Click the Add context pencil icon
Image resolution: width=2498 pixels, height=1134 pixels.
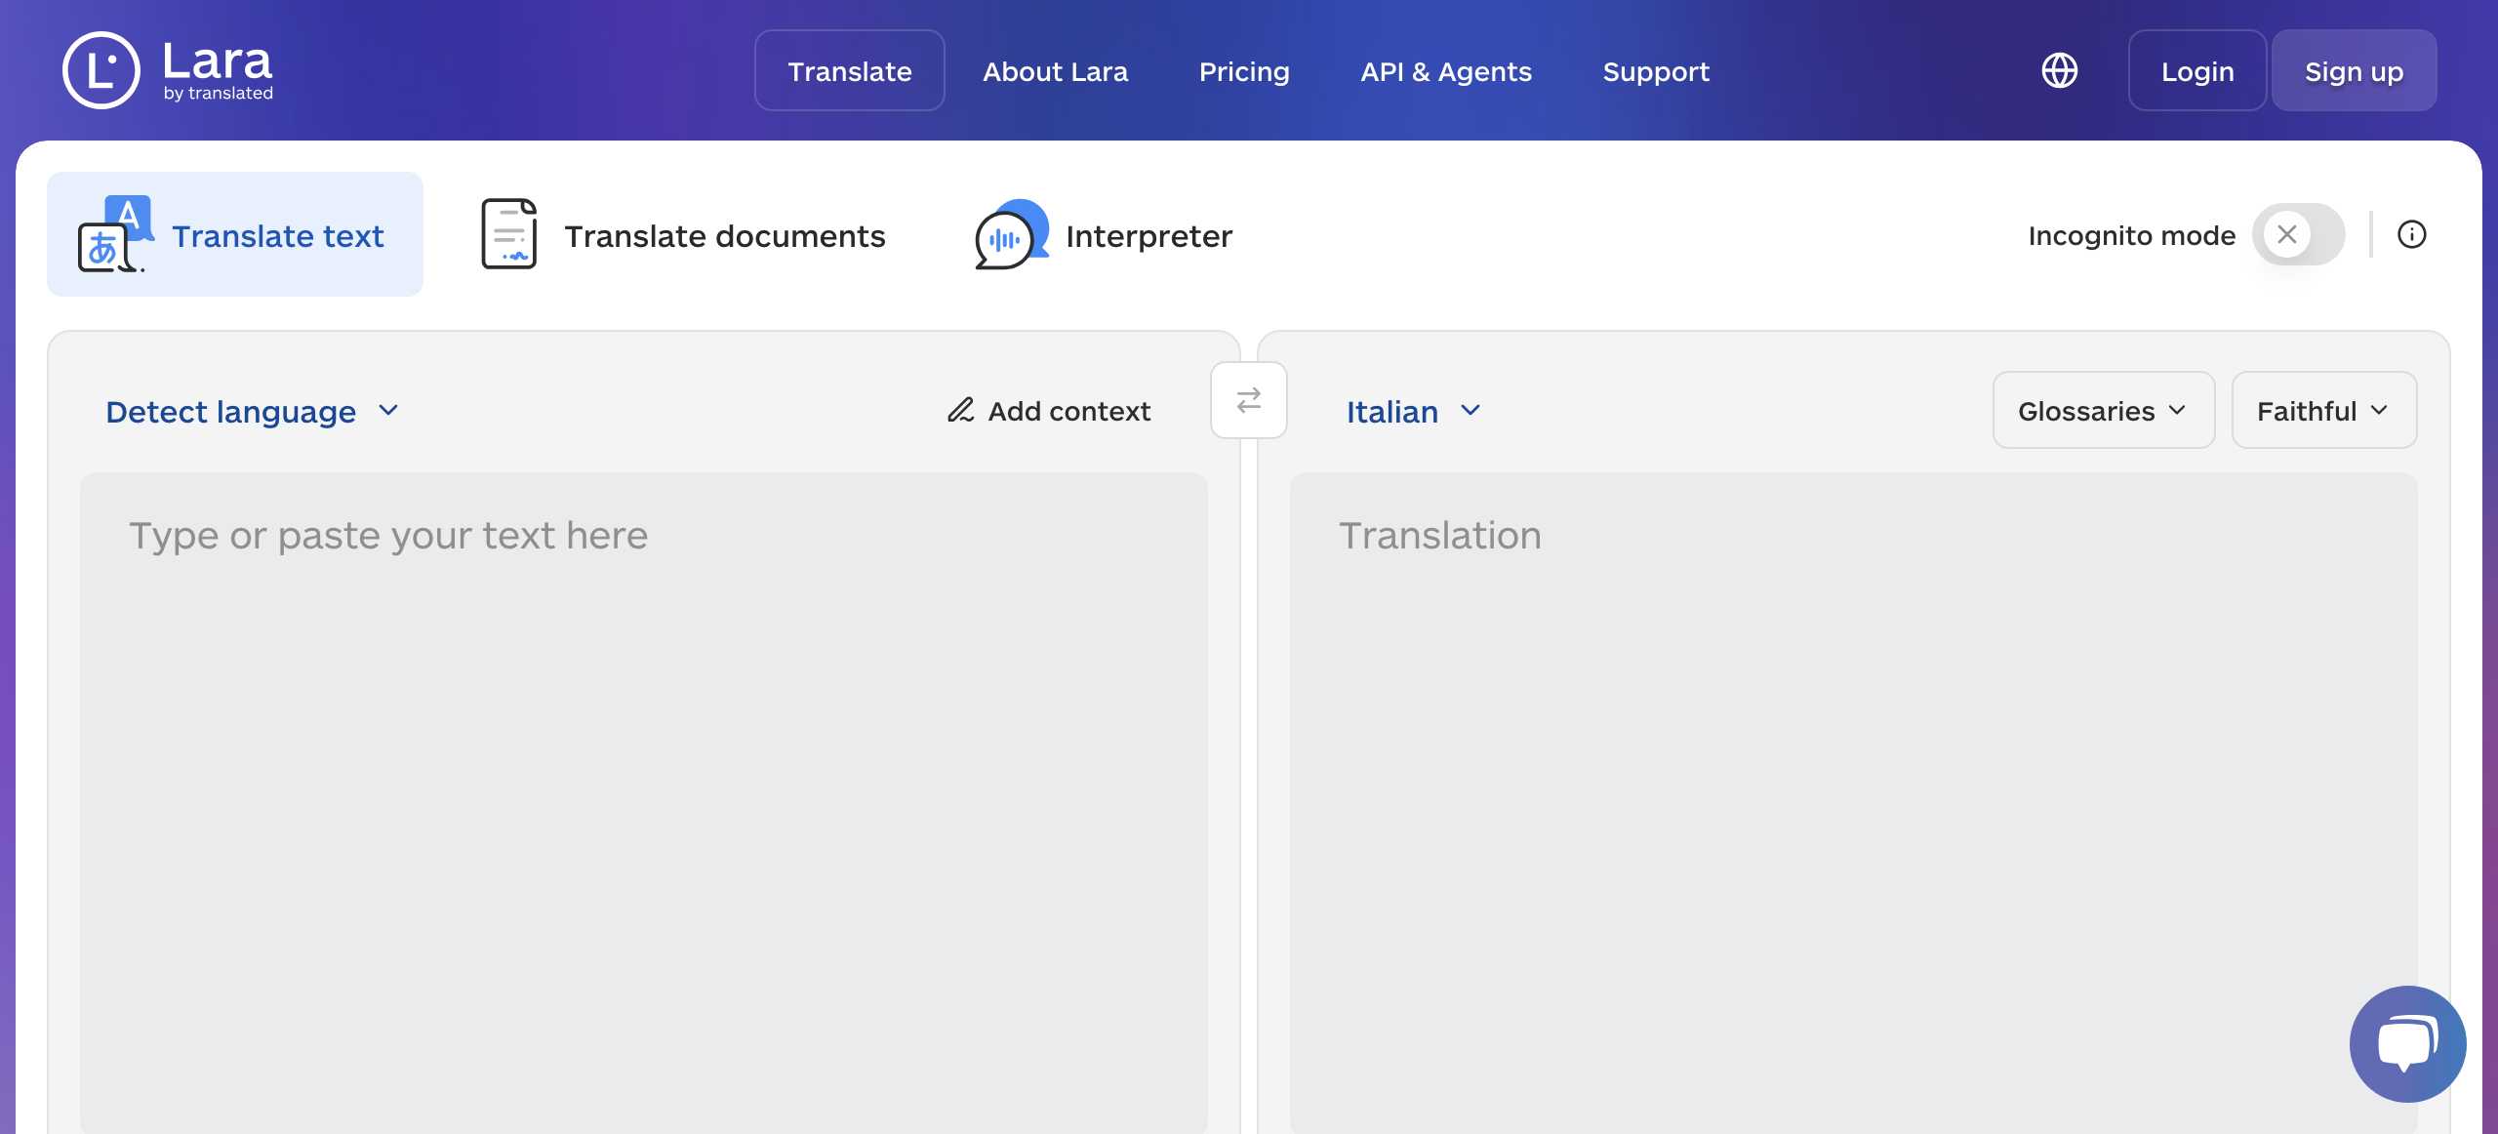(961, 410)
